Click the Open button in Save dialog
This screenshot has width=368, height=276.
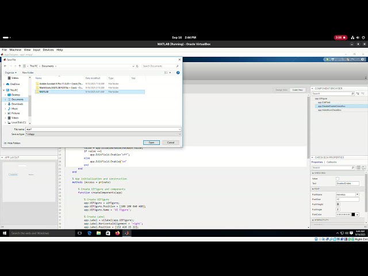click(x=151, y=143)
